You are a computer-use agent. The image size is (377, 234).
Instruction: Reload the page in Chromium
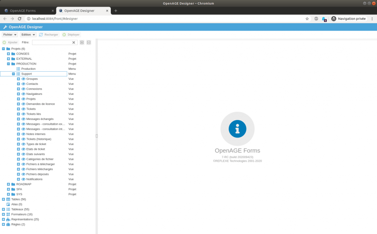[x=20, y=19]
